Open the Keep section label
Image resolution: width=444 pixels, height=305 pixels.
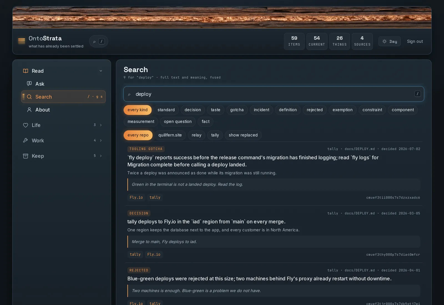coord(38,156)
